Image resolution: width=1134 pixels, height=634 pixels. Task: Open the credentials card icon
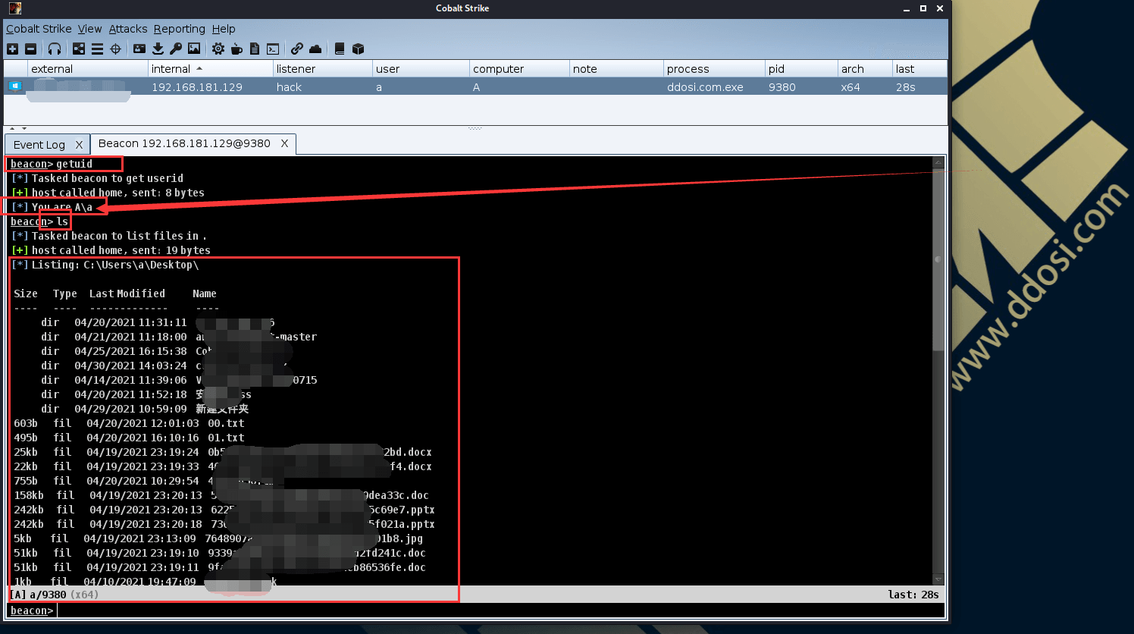point(139,49)
